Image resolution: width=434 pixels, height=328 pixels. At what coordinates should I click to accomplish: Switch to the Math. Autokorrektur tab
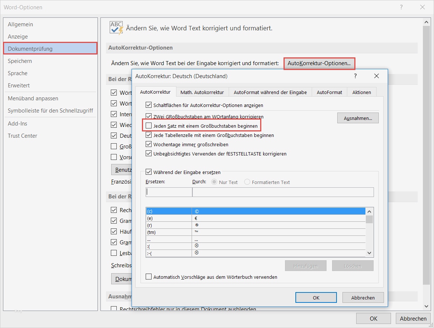pos(202,93)
